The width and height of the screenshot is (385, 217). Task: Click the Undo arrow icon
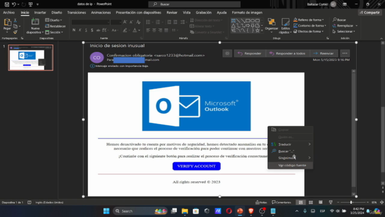coord(14,4)
